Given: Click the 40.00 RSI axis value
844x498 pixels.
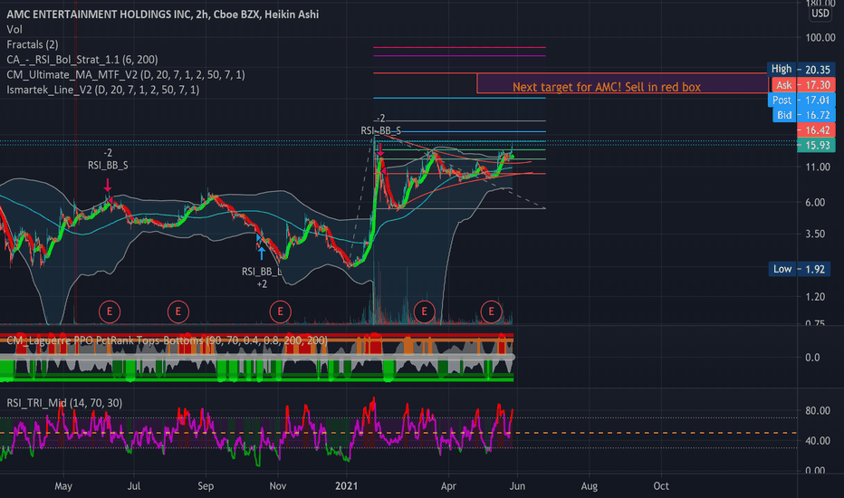Looking at the screenshot, I should click(x=818, y=441).
